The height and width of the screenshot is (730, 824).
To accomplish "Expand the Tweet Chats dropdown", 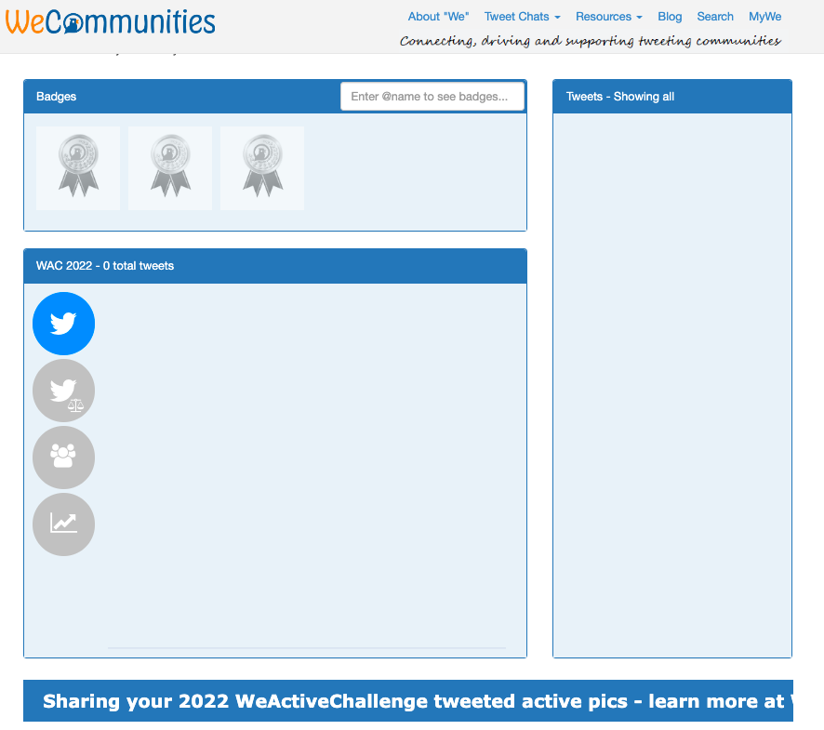I will coord(522,16).
